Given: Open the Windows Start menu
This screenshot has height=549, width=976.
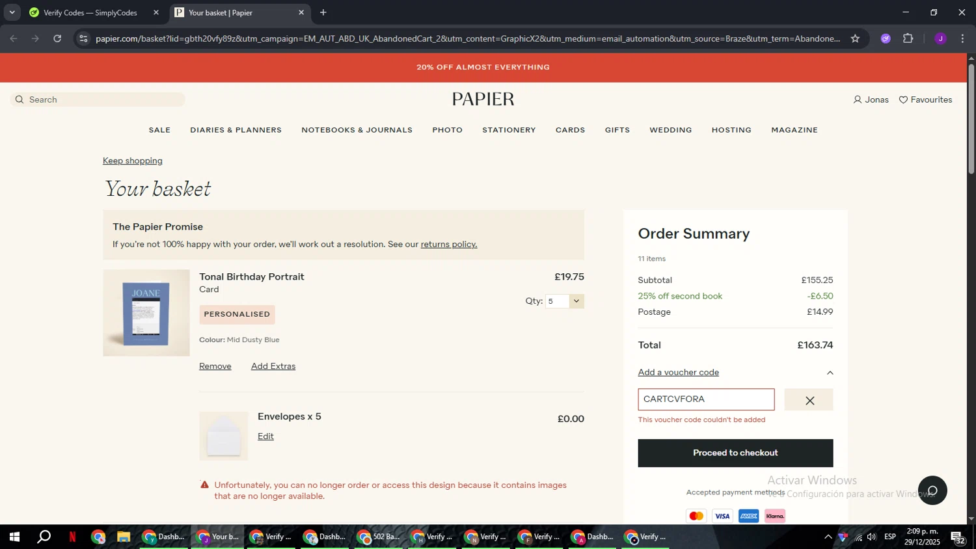Looking at the screenshot, I should [x=14, y=537].
